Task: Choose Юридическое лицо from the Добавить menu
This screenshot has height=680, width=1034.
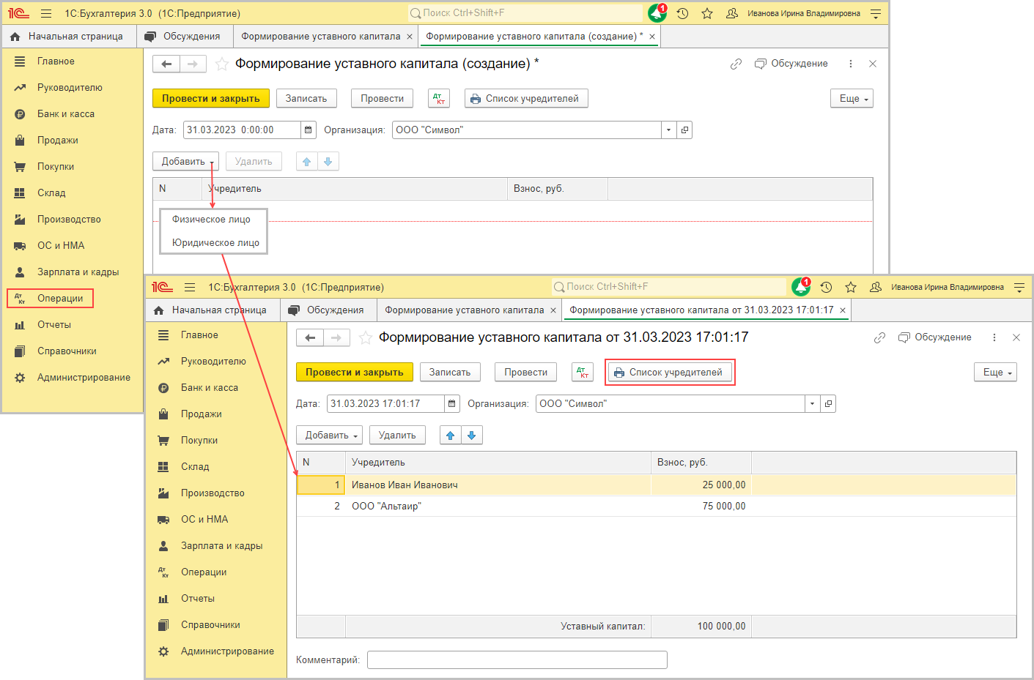Action: pyautogui.click(x=215, y=243)
